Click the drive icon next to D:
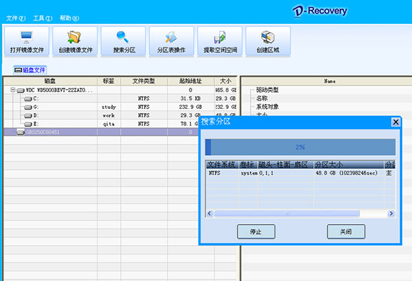The width and height of the screenshot is (412, 281). pyautogui.click(x=28, y=116)
